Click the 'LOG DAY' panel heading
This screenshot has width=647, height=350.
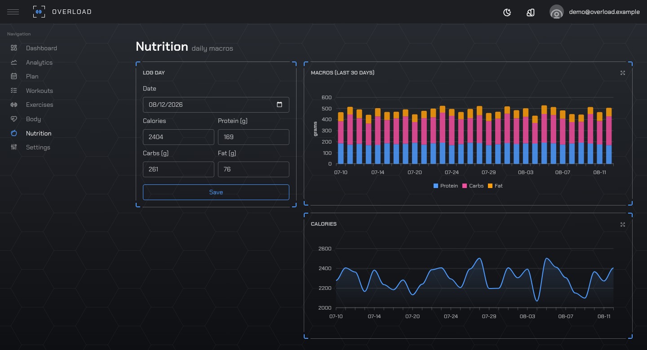tap(154, 72)
